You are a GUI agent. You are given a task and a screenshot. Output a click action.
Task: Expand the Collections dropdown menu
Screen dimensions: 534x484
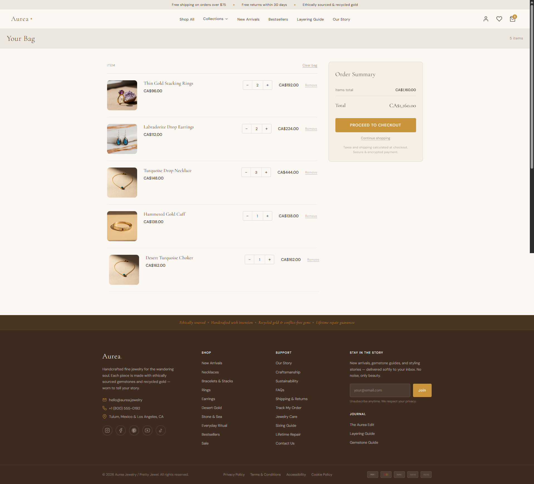click(x=216, y=19)
